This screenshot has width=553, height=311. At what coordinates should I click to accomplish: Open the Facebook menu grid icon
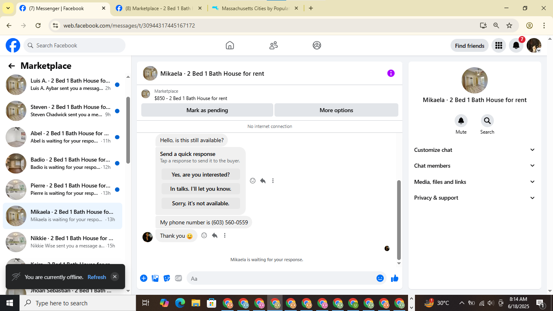tap(499, 46)
